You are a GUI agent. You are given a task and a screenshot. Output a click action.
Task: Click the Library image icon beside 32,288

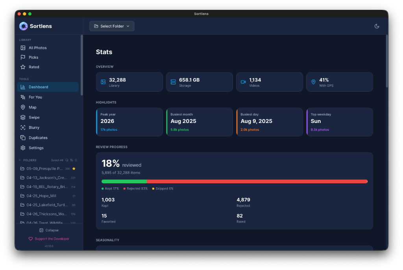pyautogui.click(x=103, y=82)
